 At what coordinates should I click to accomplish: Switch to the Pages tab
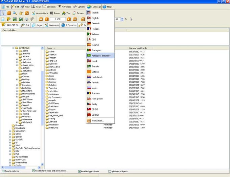point(37,25)
